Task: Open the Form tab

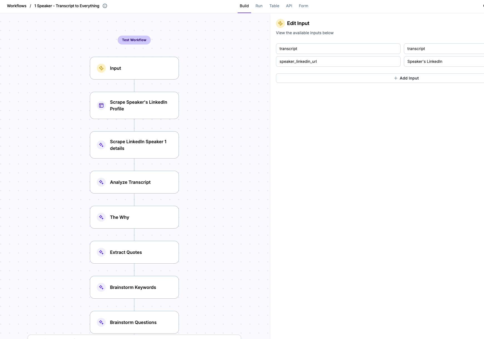Action: coord(303,6)
